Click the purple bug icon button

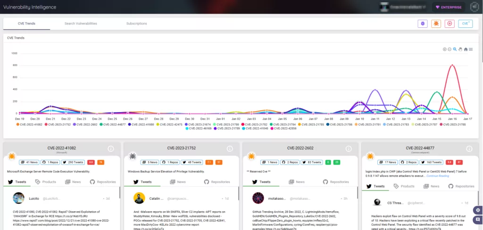coord(423,24)
